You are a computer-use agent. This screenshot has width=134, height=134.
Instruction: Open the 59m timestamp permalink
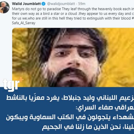[82, 4]
